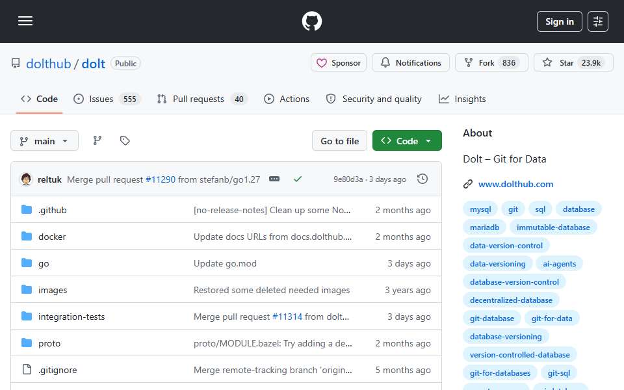Image resolution: width=624 pixels, height=390 pixels.
Task: Open the images folder
Action: [x=53, y=290]
